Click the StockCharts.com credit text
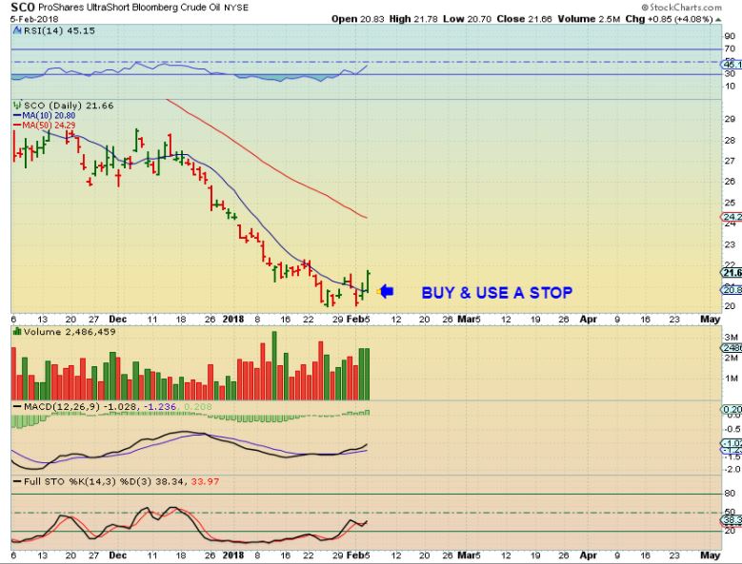Viewport: 742px width, 564px height. coord(681,7)
